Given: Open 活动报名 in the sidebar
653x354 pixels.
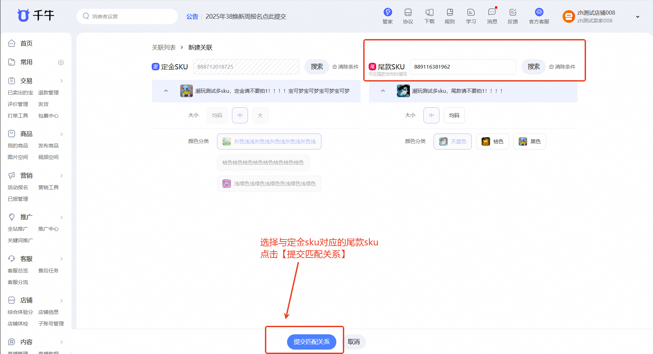Looking at the screenshot, I should 18,187.
